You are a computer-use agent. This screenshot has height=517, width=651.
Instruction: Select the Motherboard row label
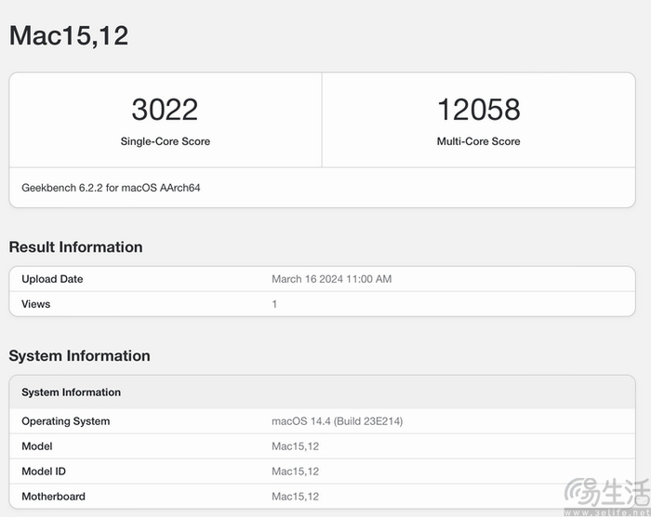(x=54, y=497)
